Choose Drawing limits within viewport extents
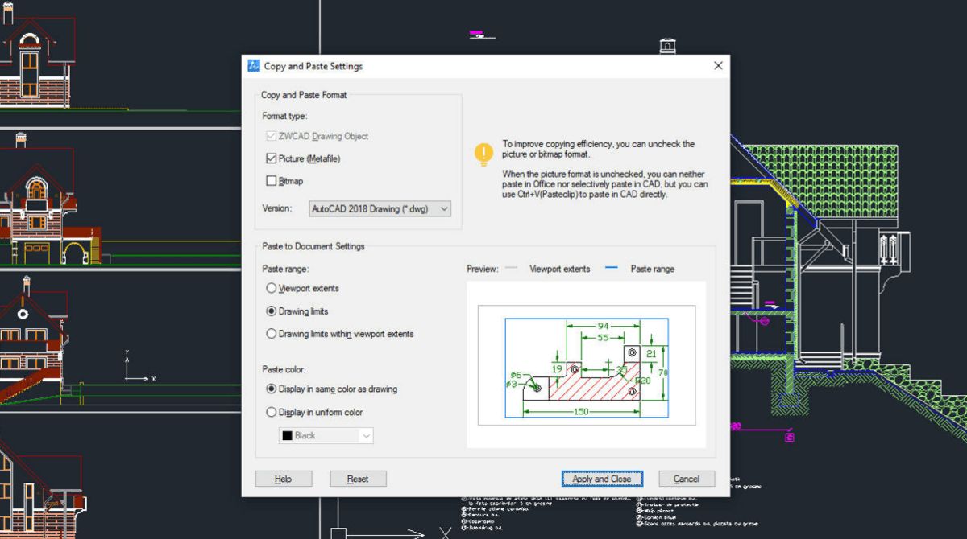Image resolution: width=967 pixels, height=539 pixels. tap(271, 333)
